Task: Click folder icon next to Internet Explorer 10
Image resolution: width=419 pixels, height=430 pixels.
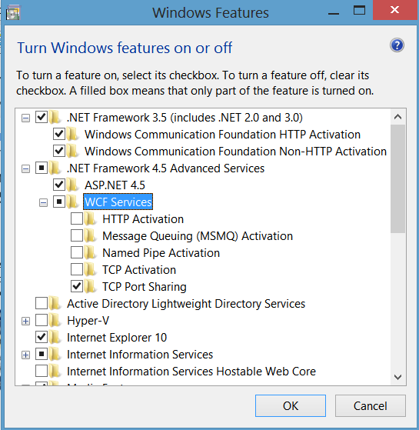Action: [x=55, y=338]
